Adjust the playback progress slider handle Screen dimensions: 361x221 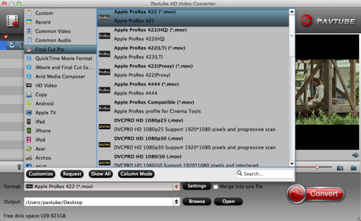pyautogui.click(x=317, y=167)
